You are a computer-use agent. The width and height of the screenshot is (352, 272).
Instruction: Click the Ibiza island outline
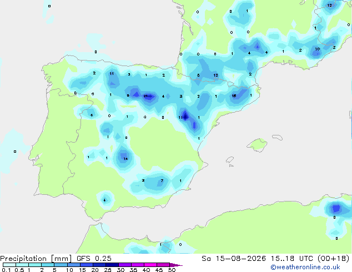point(230,160)
